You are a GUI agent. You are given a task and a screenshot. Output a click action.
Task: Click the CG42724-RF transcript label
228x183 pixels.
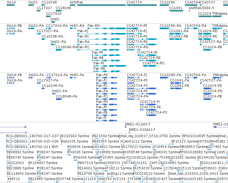pyautogui.click(x=137, y=26)
